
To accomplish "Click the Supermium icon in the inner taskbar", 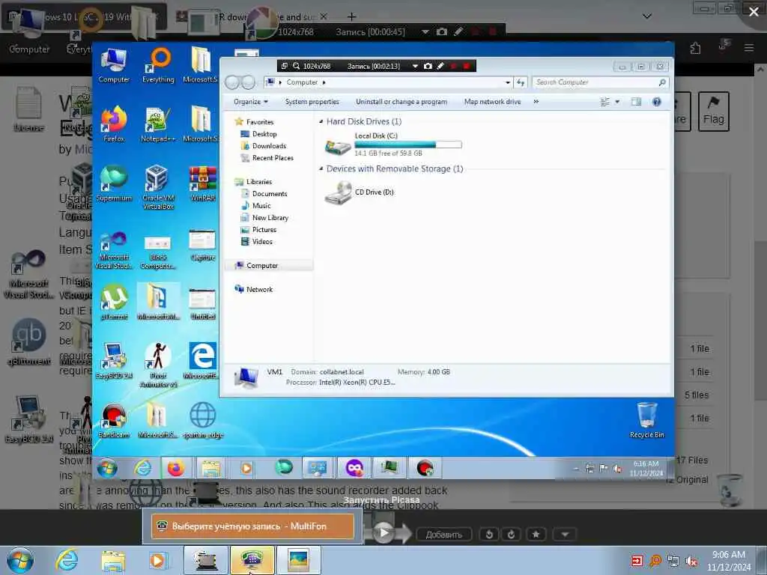I will 283,469.
